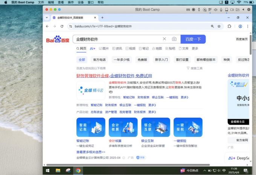Open the keyboard icon in Boot Camp toolbar

[x=188, y=10]
